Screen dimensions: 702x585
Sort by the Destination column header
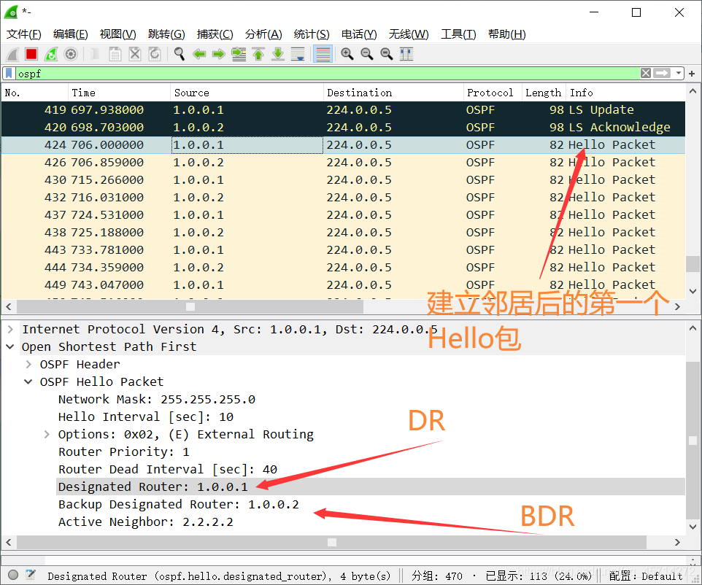393,93
